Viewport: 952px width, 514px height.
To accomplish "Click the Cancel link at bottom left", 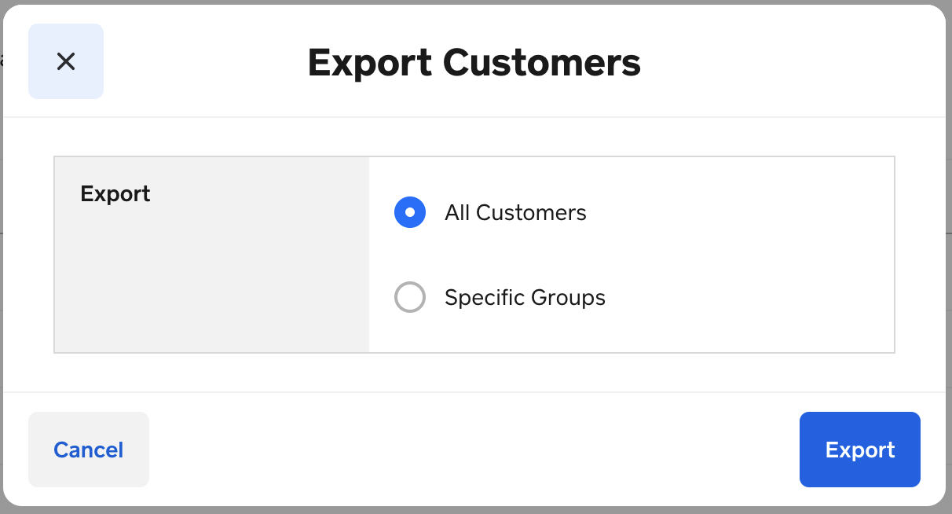I will pos(88,449).
